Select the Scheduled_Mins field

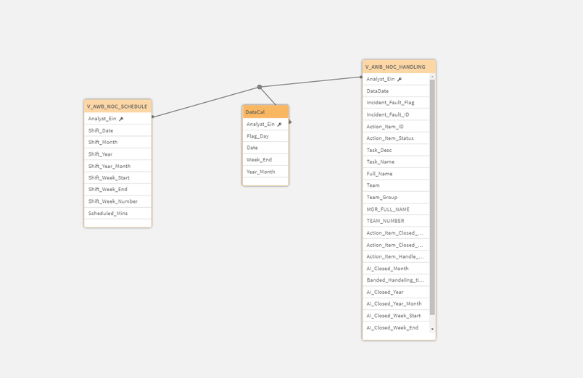click(118, 213)
